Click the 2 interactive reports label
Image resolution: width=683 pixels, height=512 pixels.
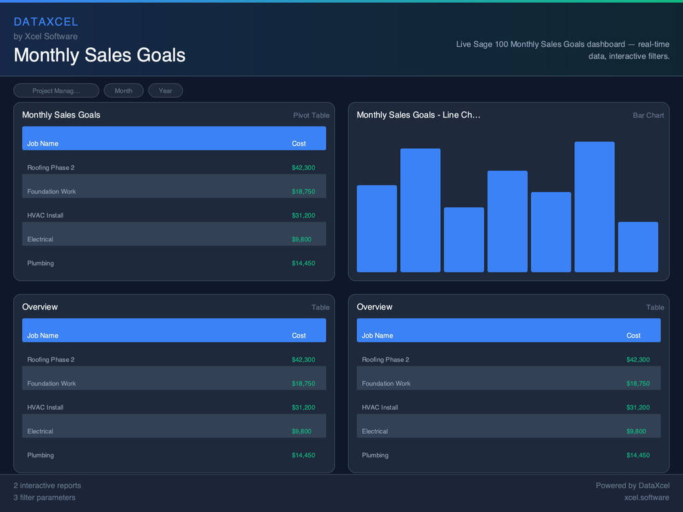[x=47, y=485]
